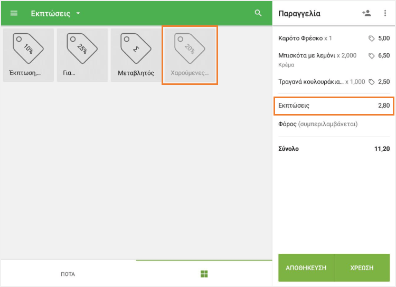This screenshot has height=287, width=396.
Task: Toggle the Χαρούμενες 20% discount
Action: coord(190,55)
